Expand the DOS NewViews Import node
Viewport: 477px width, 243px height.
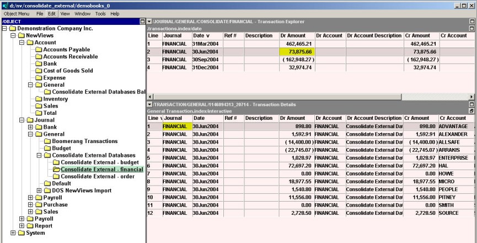pyautogui.click(x=39, y=191)
